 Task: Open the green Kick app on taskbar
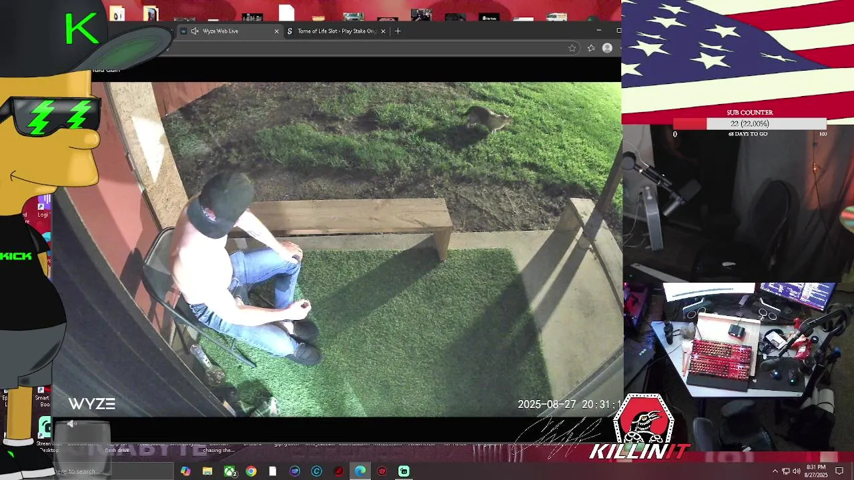[404, 471]
